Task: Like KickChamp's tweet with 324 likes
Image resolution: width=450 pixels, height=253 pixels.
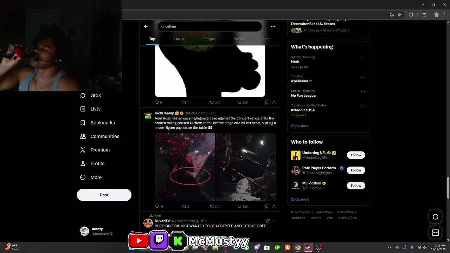Action: [215, 206]
